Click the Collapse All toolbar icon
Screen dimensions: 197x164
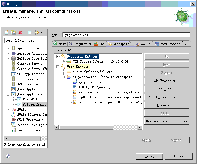coord(29,33)
